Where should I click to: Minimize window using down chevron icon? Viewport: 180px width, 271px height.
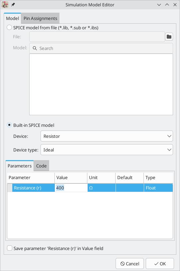point(159,5)
